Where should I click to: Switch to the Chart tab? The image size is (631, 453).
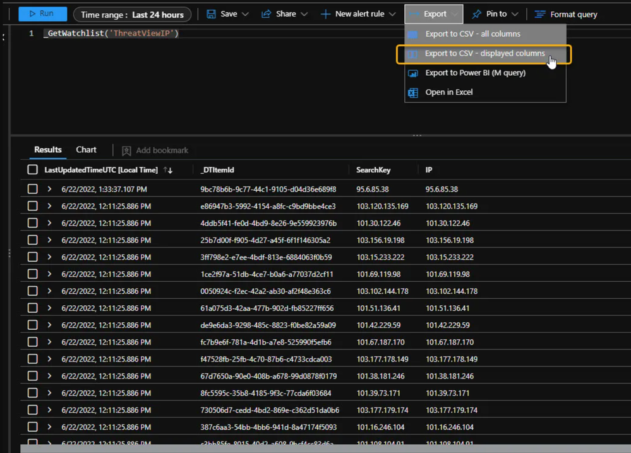coord(86,150)
